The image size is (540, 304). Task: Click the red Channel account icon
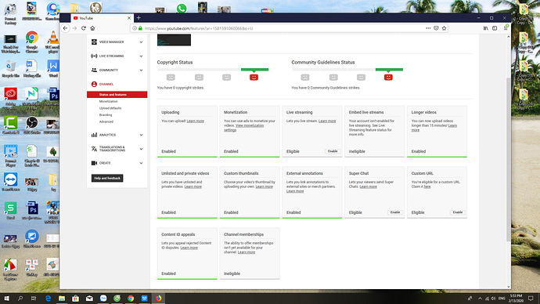[94, 84]
